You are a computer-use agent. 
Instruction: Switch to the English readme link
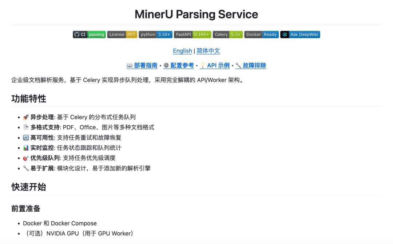[182, 51]
